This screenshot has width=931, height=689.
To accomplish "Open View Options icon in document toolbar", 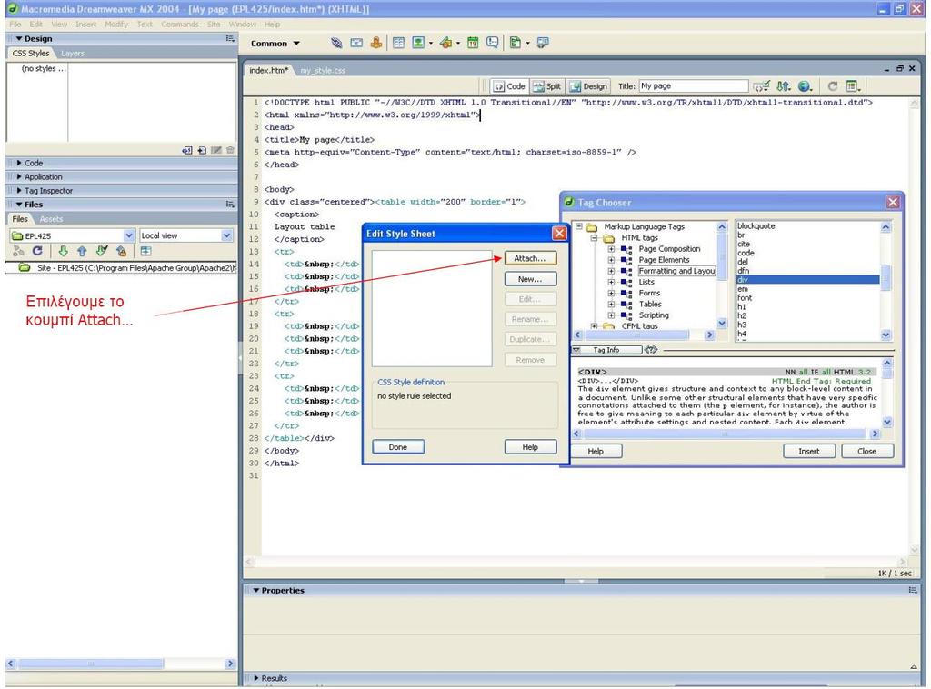I will pyautogui.click(x=853, y=86).
